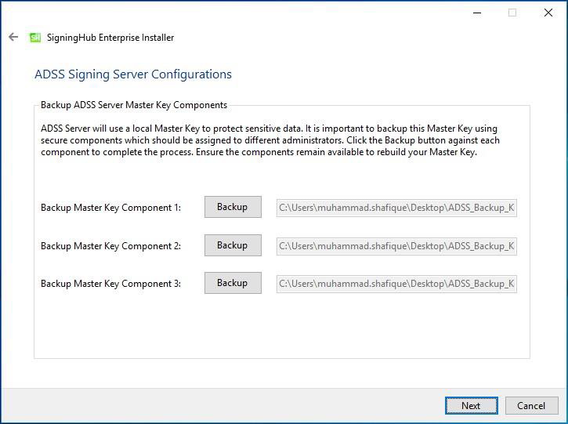Click the Component 2 backup path field
Viewport: 568px width, 424px height.
tap(396, 246)
